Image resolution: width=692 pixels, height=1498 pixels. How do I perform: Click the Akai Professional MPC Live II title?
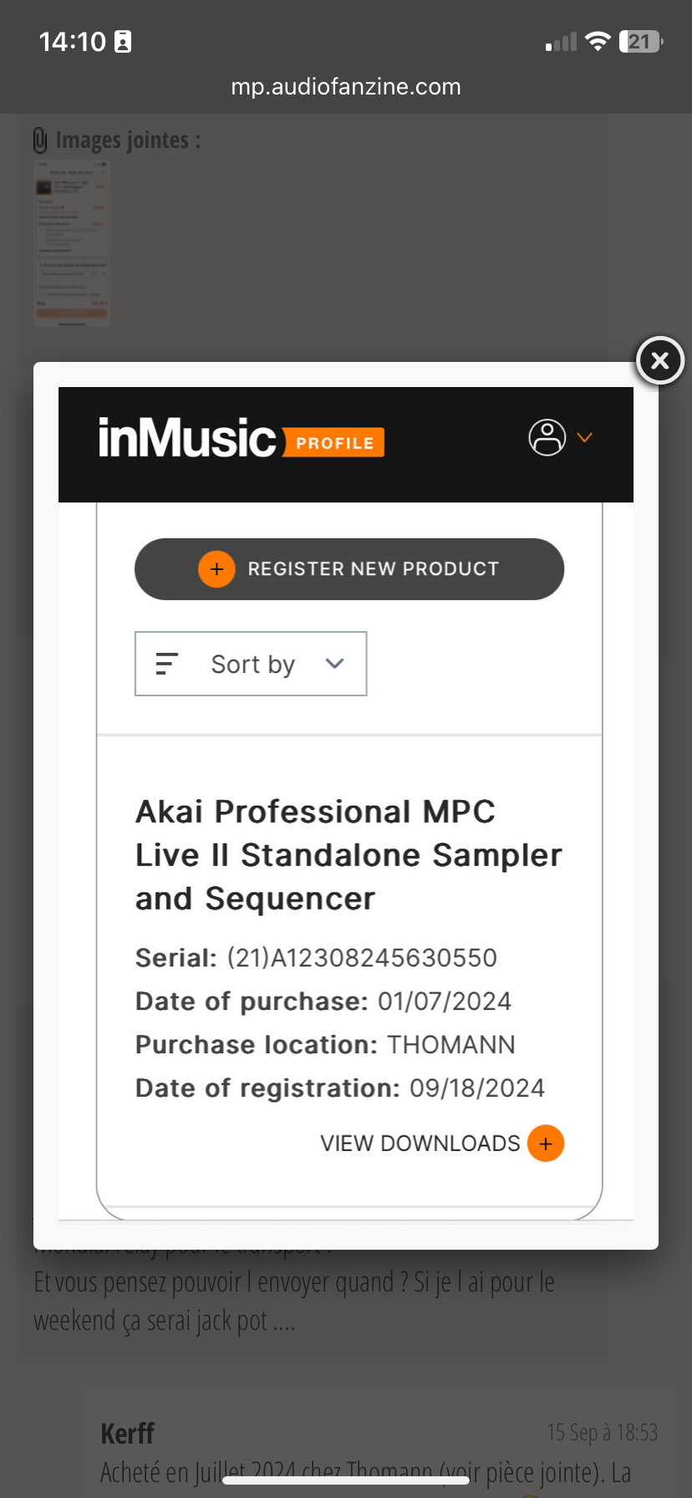click(x=349, y=855)
